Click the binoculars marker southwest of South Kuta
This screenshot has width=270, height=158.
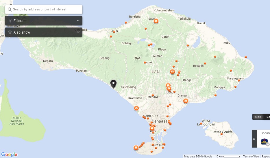coord(136,148)
